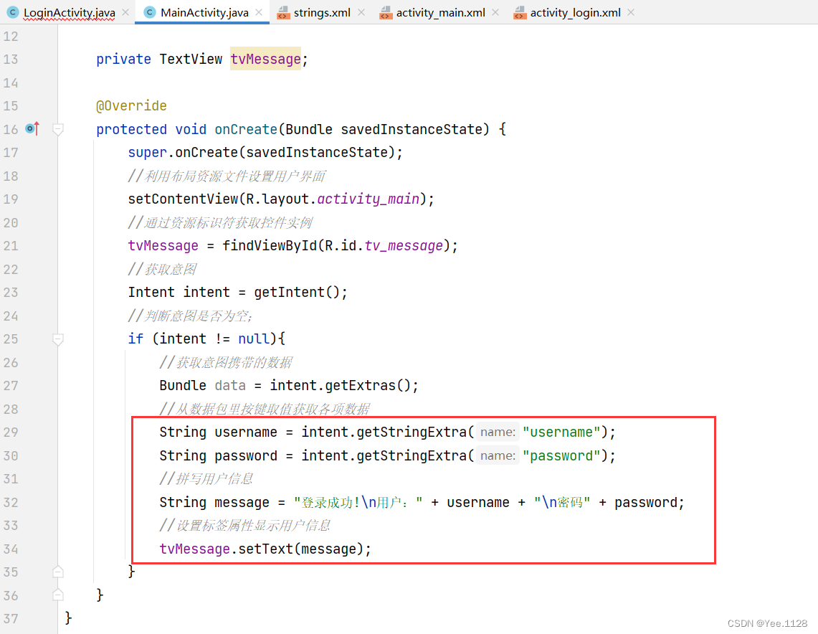Click the XML file icon on activity_main.xml tab

[386, 12]
